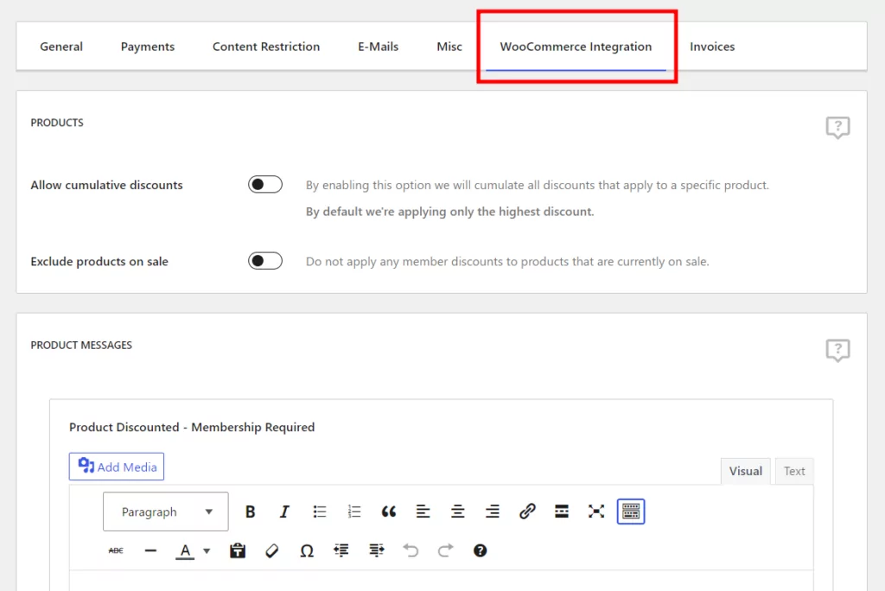The image size is (885, 591).
Task: Toggle Exclude products on sale
Action: click(x=265, y=261)
